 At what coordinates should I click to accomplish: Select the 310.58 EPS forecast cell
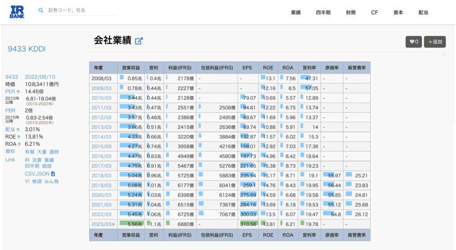point(248,224)
